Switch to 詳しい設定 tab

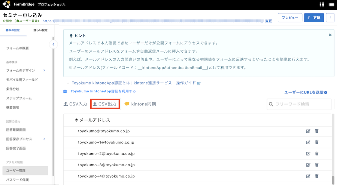[40, 30]
